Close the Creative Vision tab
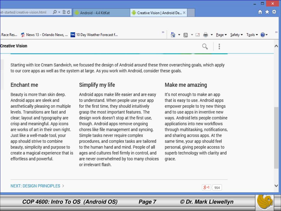This screenshot has height=211, width=281. [x=184, y=13]
